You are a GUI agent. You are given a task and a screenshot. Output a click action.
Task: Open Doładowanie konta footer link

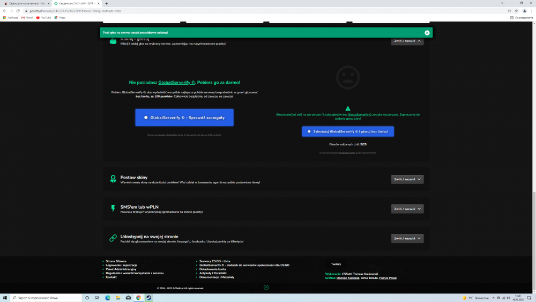click(213, 269)
